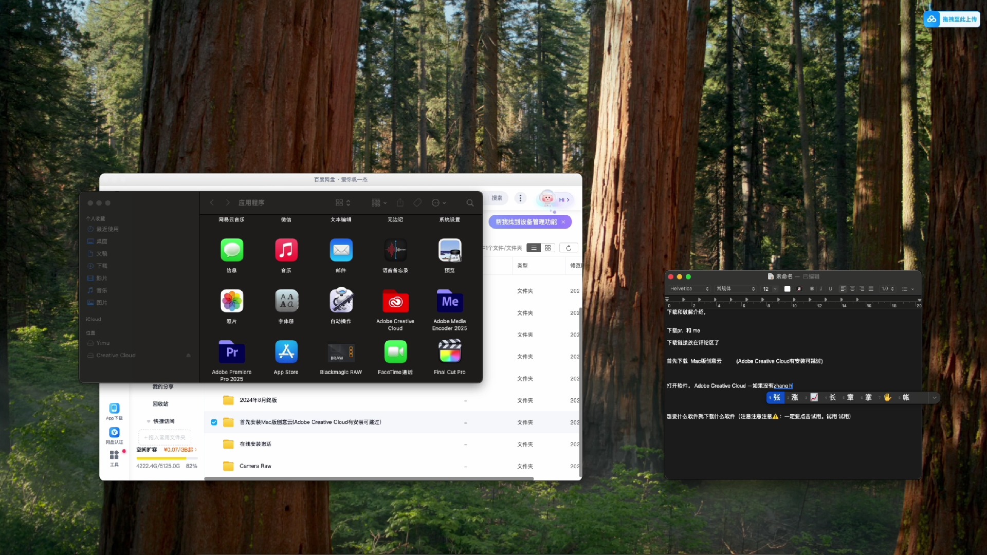Open the ¥0.07/GB起 storage upgrade link

pos(180,450)
